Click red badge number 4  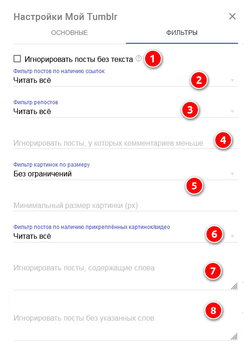[x=223, y=140]
